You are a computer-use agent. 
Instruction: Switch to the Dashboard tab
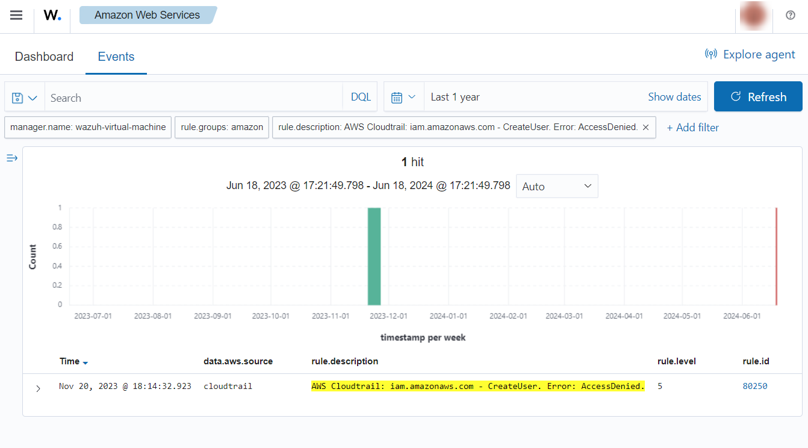[44, 57]
